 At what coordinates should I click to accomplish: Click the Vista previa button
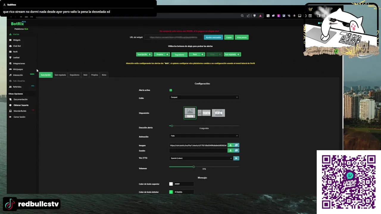(x=242, y=37)
